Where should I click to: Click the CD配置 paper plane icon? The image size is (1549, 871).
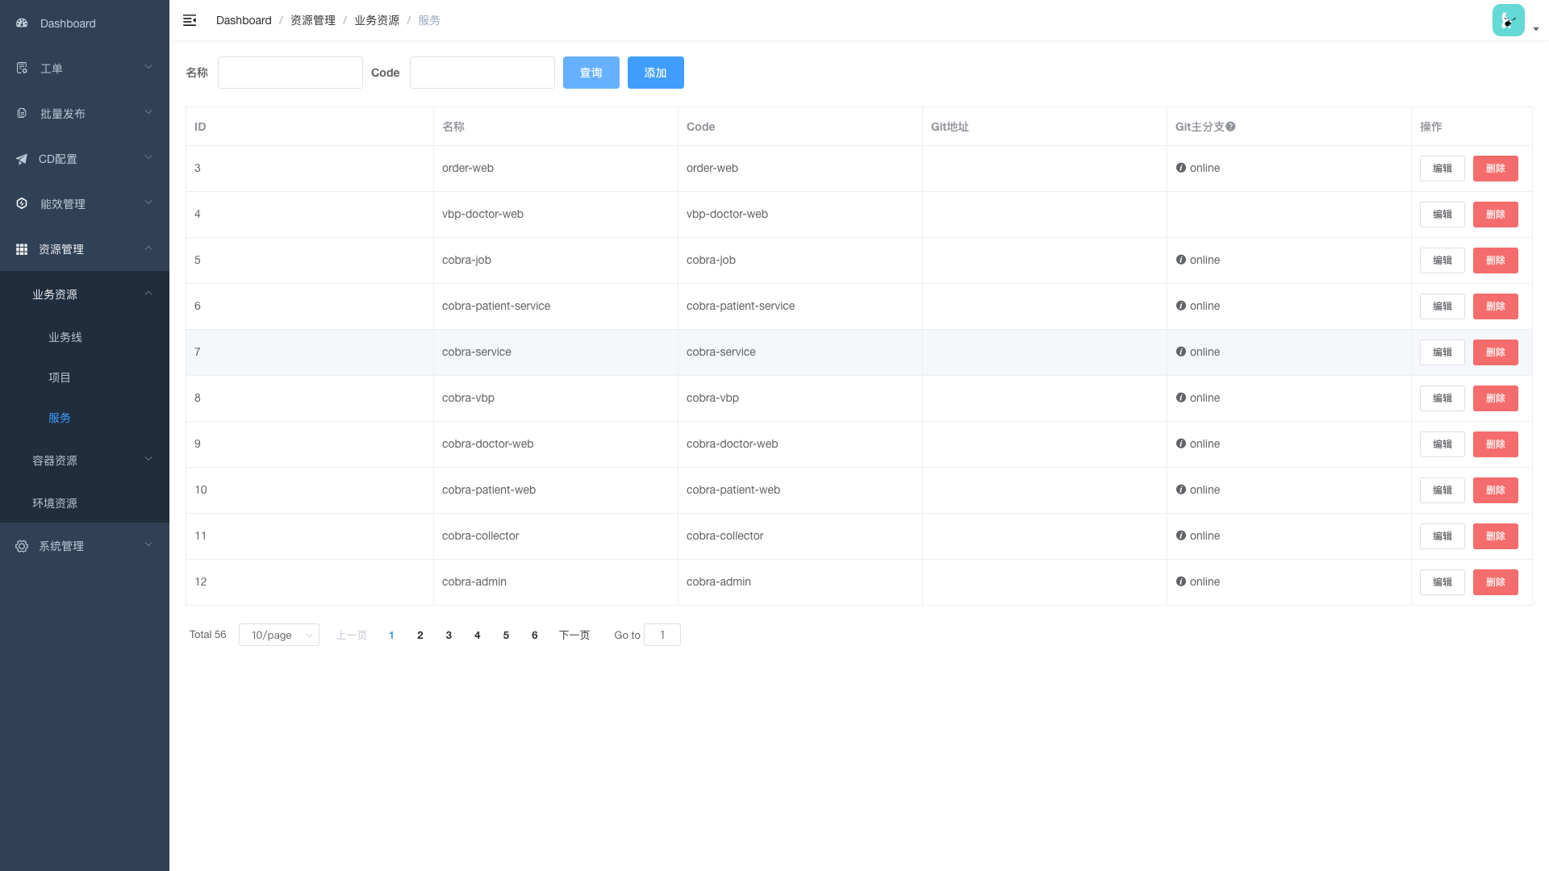coord(22,159)
